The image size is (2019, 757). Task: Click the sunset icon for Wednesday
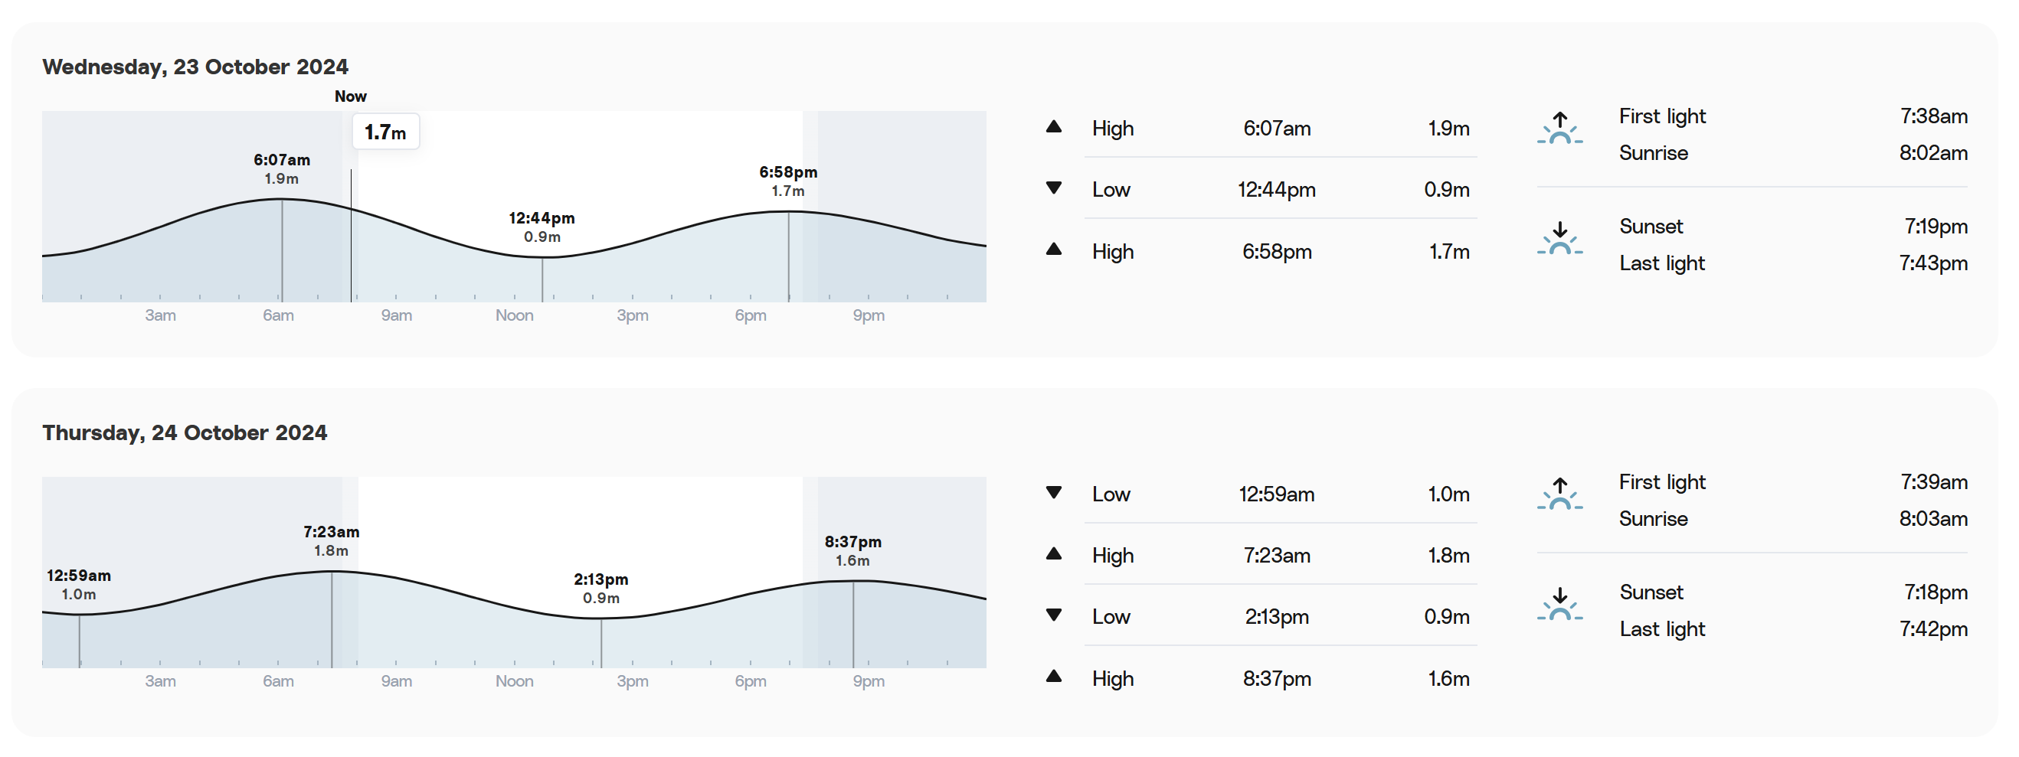point(1559,238)
